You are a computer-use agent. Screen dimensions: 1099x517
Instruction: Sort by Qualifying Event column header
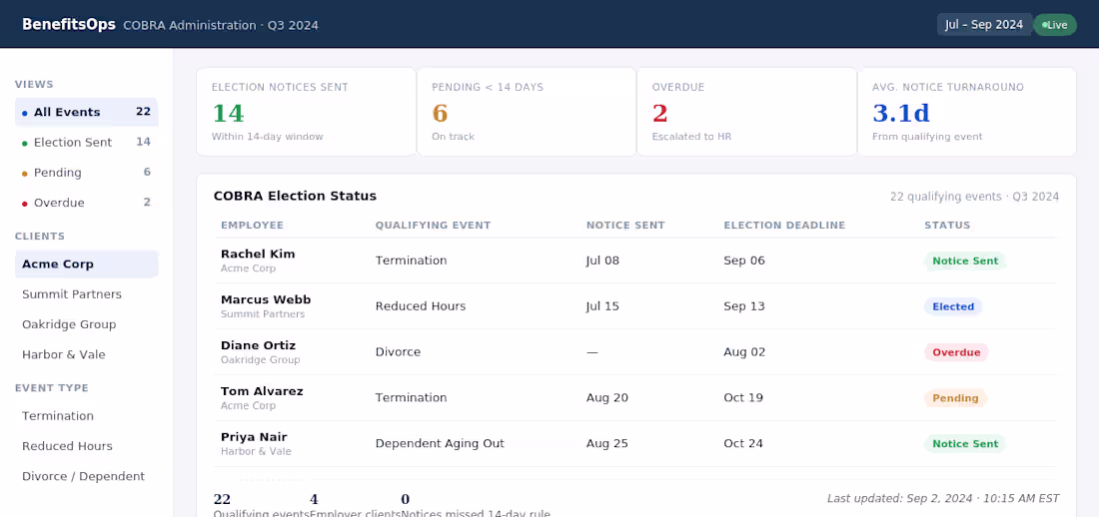[434, 226]
